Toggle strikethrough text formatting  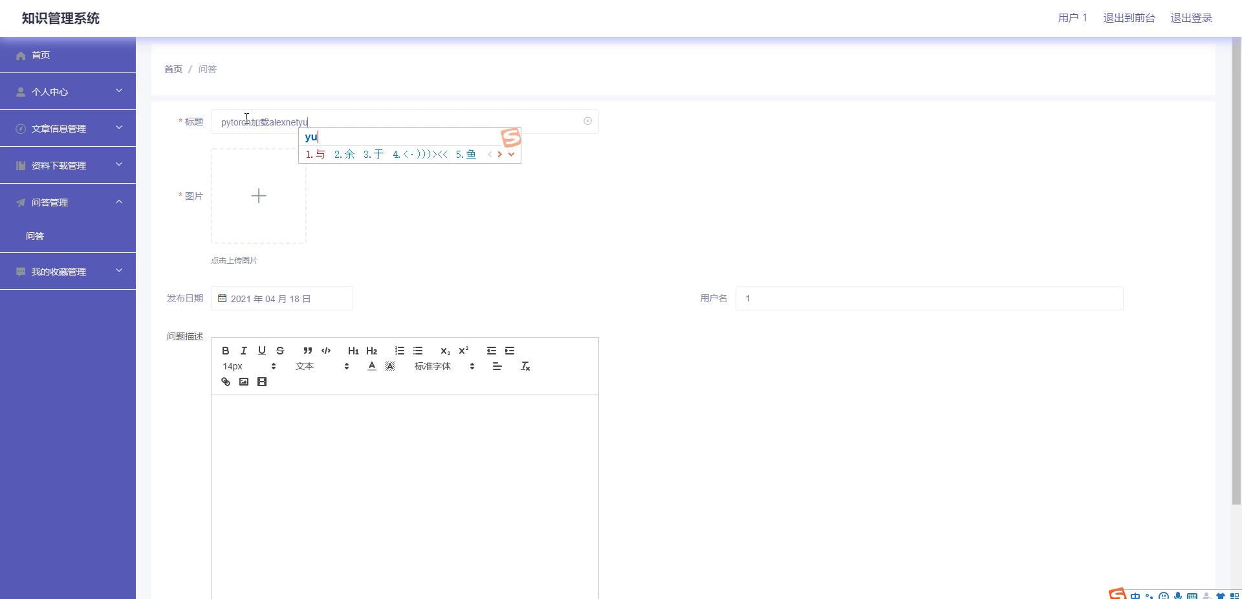pos(280,351)
